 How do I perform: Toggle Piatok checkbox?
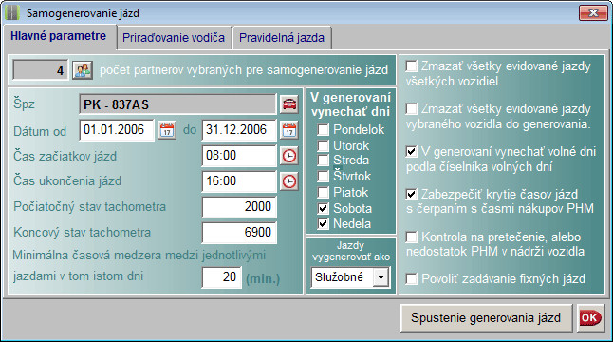pos(323,192)
